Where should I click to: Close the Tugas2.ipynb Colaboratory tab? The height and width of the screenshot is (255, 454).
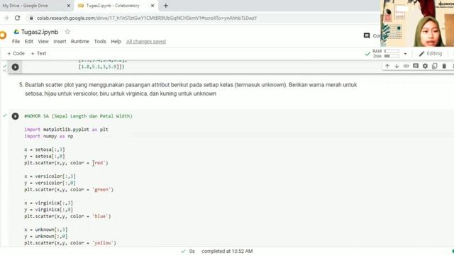(153, 6)
